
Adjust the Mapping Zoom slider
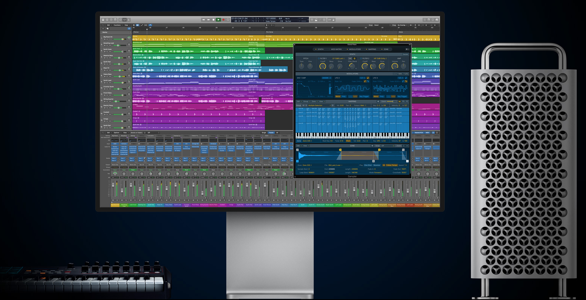(x=392, y=101)
